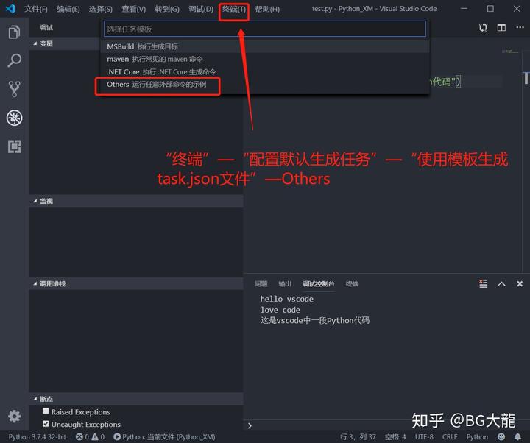
Task: Toggle Raised Exceptions checkbox
Action: [46, 411]
